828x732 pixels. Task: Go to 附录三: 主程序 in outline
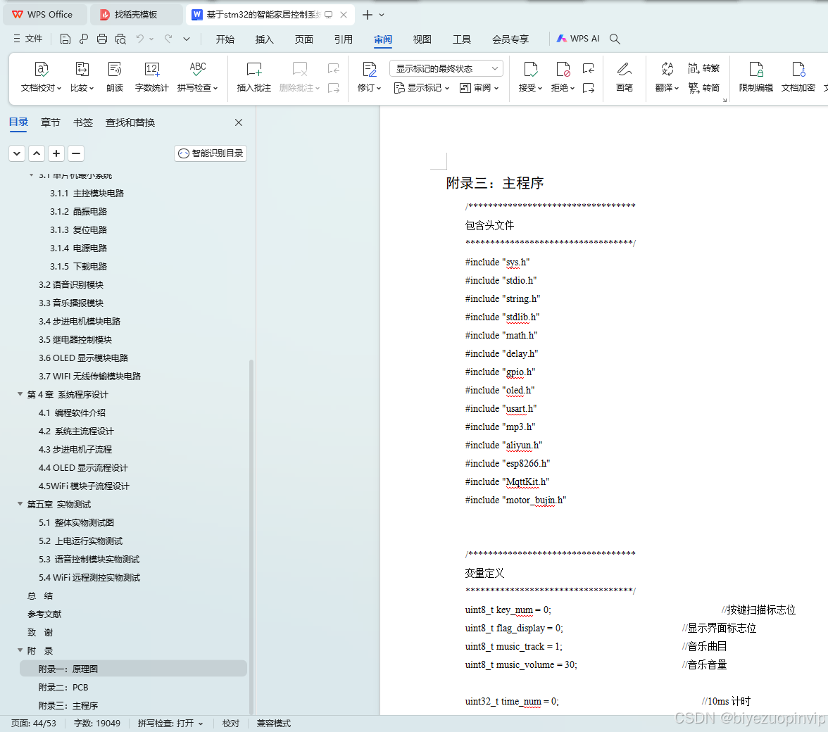[x=68, y=706]
